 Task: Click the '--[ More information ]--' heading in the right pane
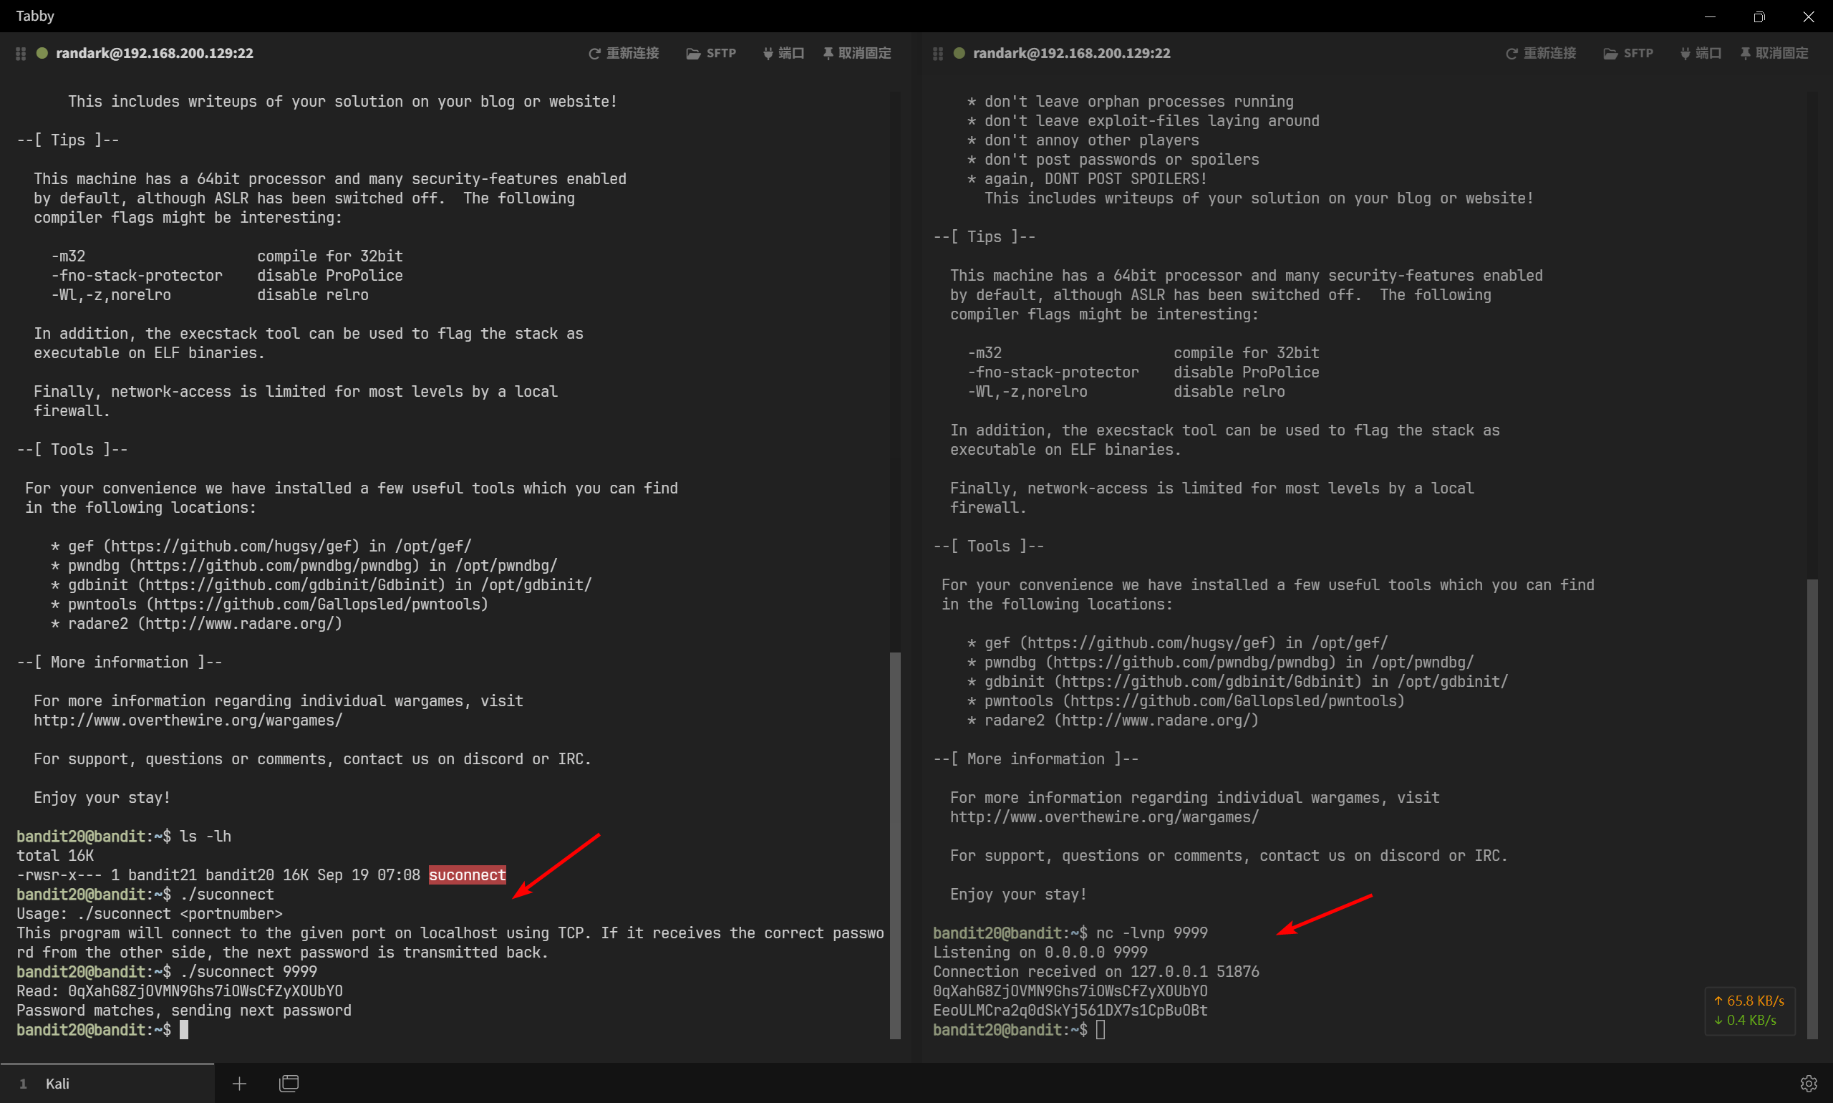1036,759
